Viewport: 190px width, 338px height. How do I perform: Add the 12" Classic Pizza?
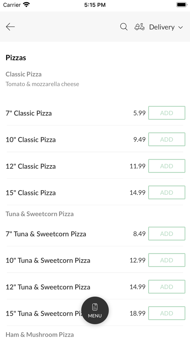167,166
